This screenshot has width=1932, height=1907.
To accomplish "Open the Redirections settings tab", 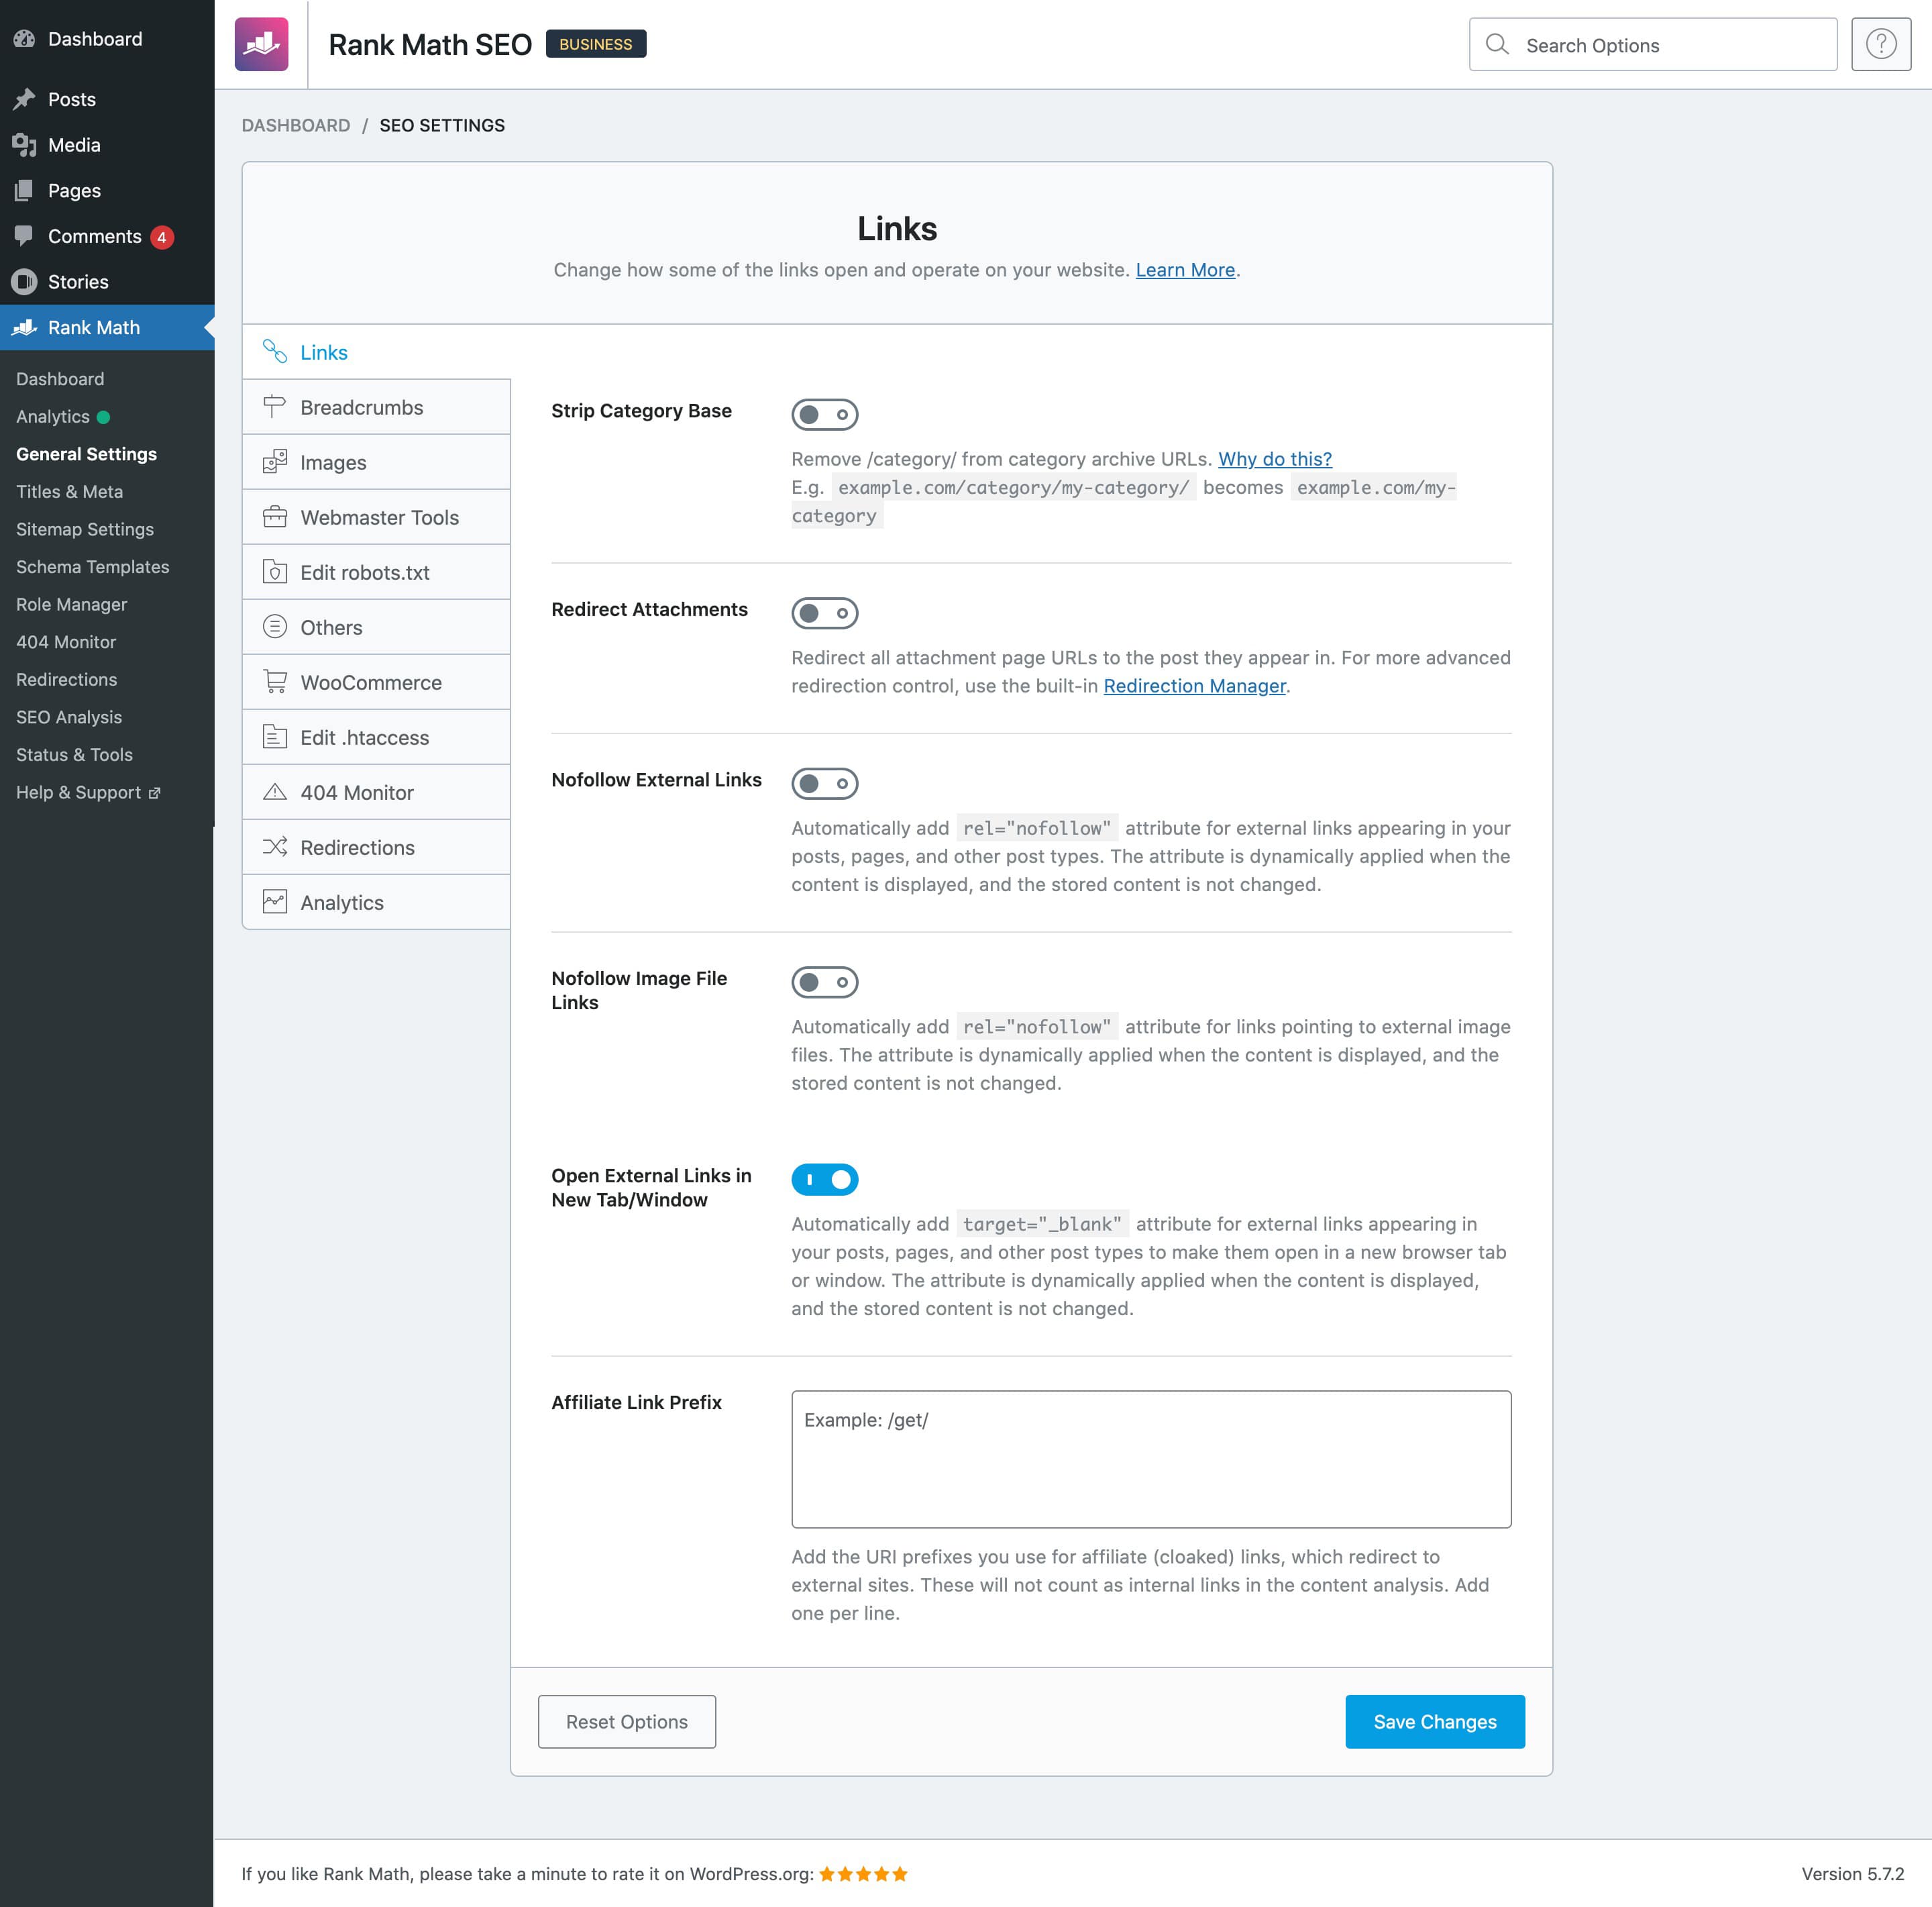I will tap(376, 847).
